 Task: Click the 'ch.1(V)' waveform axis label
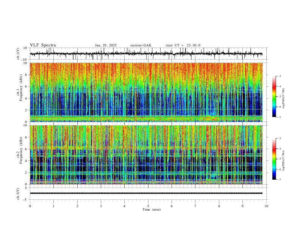click(x=18, y=54)
